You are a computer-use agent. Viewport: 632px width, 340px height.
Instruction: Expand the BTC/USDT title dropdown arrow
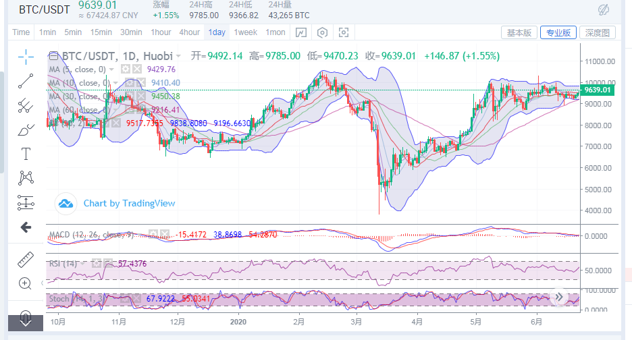point(179,56)
